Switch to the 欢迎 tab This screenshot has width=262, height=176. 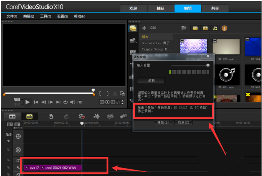click(133, 8)
